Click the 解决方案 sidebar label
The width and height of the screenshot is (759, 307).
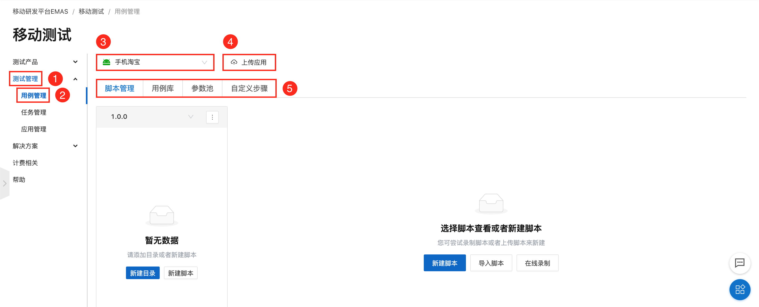[25, 146]
